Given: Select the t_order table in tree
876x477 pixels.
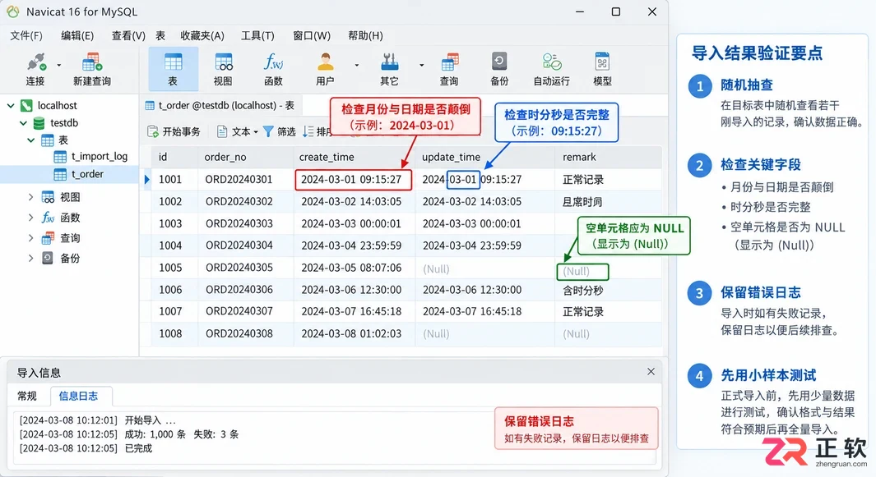Looking at the screenshot, I should [87, 174].
